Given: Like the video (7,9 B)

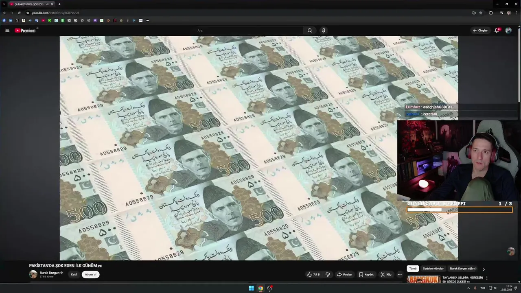Looking at the screenshot, I should pos(314,275).
